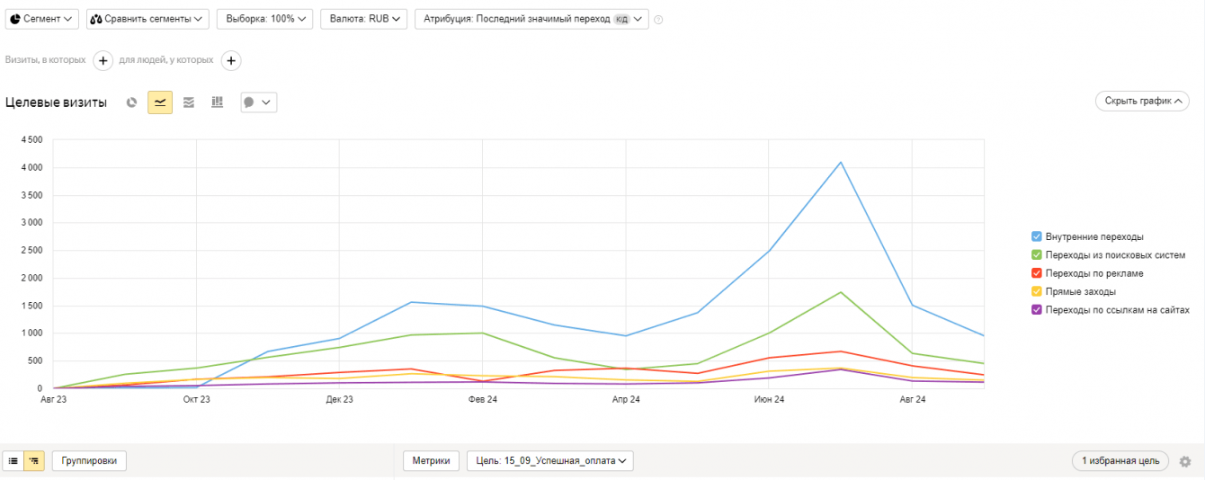1205x480 pixels.
Task: Click the 'Группировки' button
Action: point(89,461)
